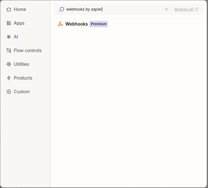Image resolution: width=208 pixels, height=188 pixels.
Task: Click the Apps grid icon
Action: [9, 23]
